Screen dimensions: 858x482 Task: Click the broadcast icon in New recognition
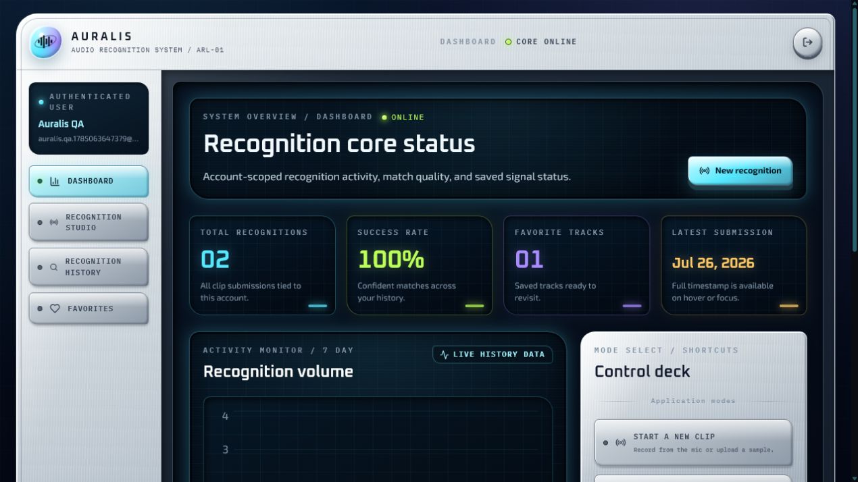[705, 171]
